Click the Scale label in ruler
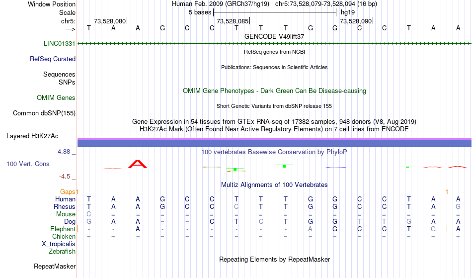 [67, 12]
